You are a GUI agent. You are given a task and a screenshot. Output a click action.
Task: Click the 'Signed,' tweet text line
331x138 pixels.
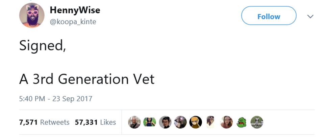pyautogui.click(x=42, y=45)
